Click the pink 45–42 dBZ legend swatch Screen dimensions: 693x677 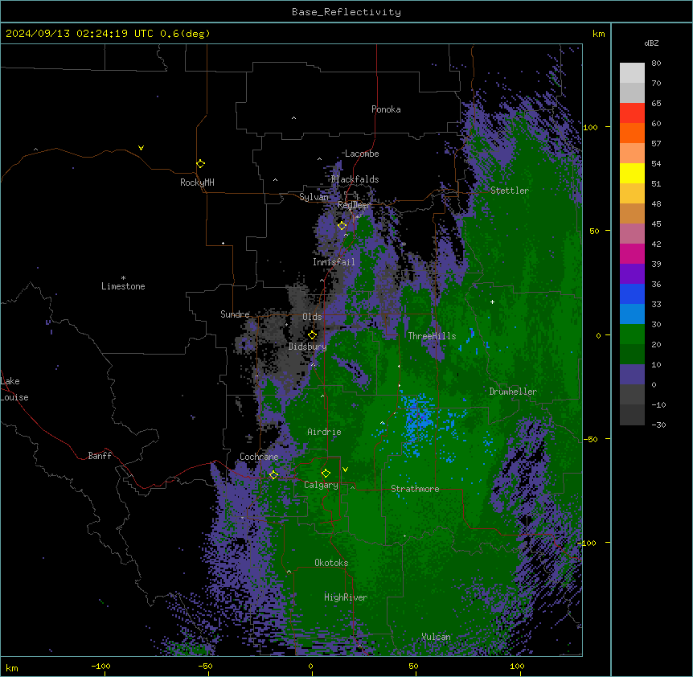tap(632, 234)
